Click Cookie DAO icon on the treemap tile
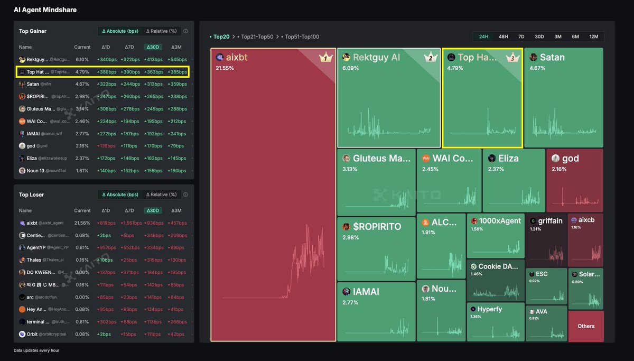The height and width of the screenshot is (361, 634). tap(474, 266)
